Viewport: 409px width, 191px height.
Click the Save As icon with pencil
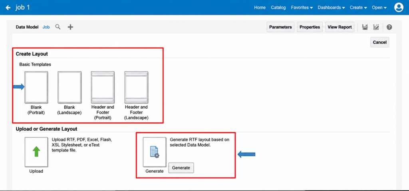(376, 27)
